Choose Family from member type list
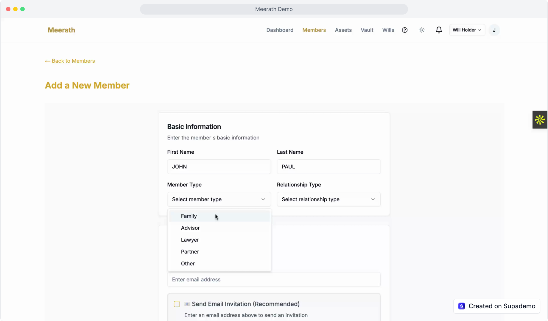 (219, 216)
